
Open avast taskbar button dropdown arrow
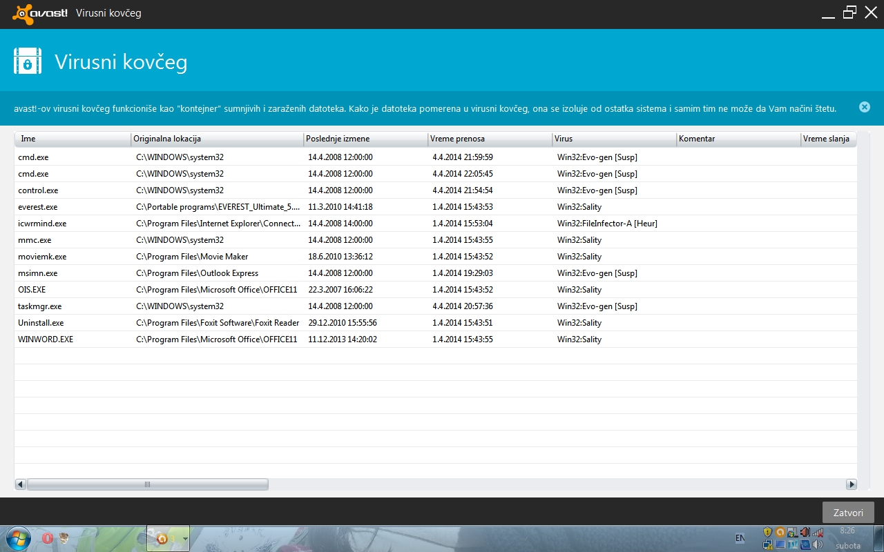[x=184, y=538]
